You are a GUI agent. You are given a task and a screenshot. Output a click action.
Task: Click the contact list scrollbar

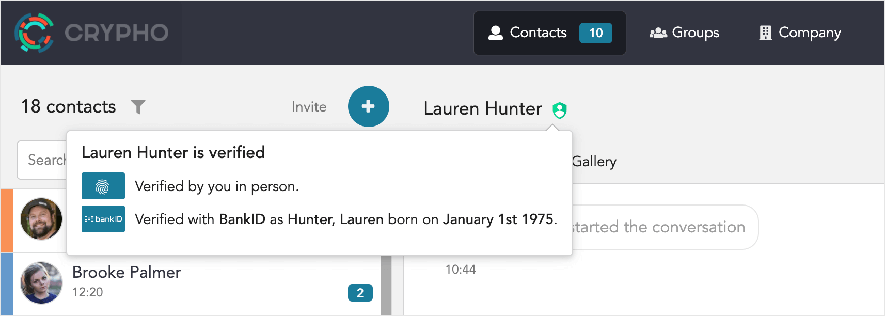(x=386, y=285)
